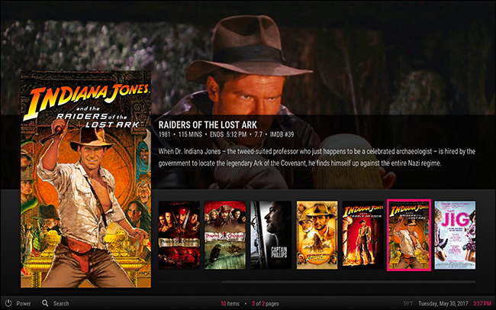Click the 'ENDS 5:12 PM' text
Screen dimensions: 496x310
coord(228,134)
